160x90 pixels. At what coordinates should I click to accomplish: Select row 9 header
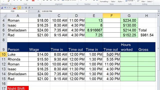3,47
